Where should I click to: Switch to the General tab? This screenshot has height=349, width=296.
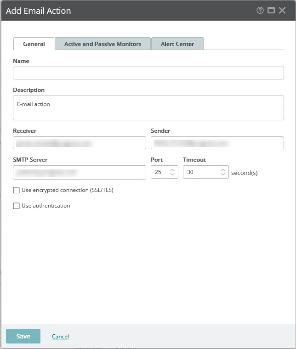tap(34, 44)
